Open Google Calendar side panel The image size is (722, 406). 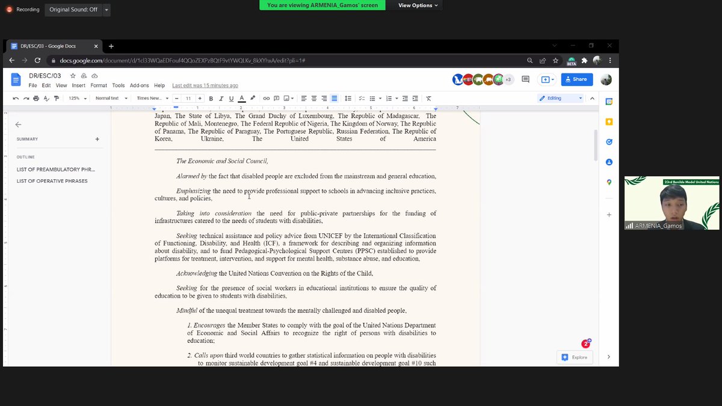pos(609,102)
